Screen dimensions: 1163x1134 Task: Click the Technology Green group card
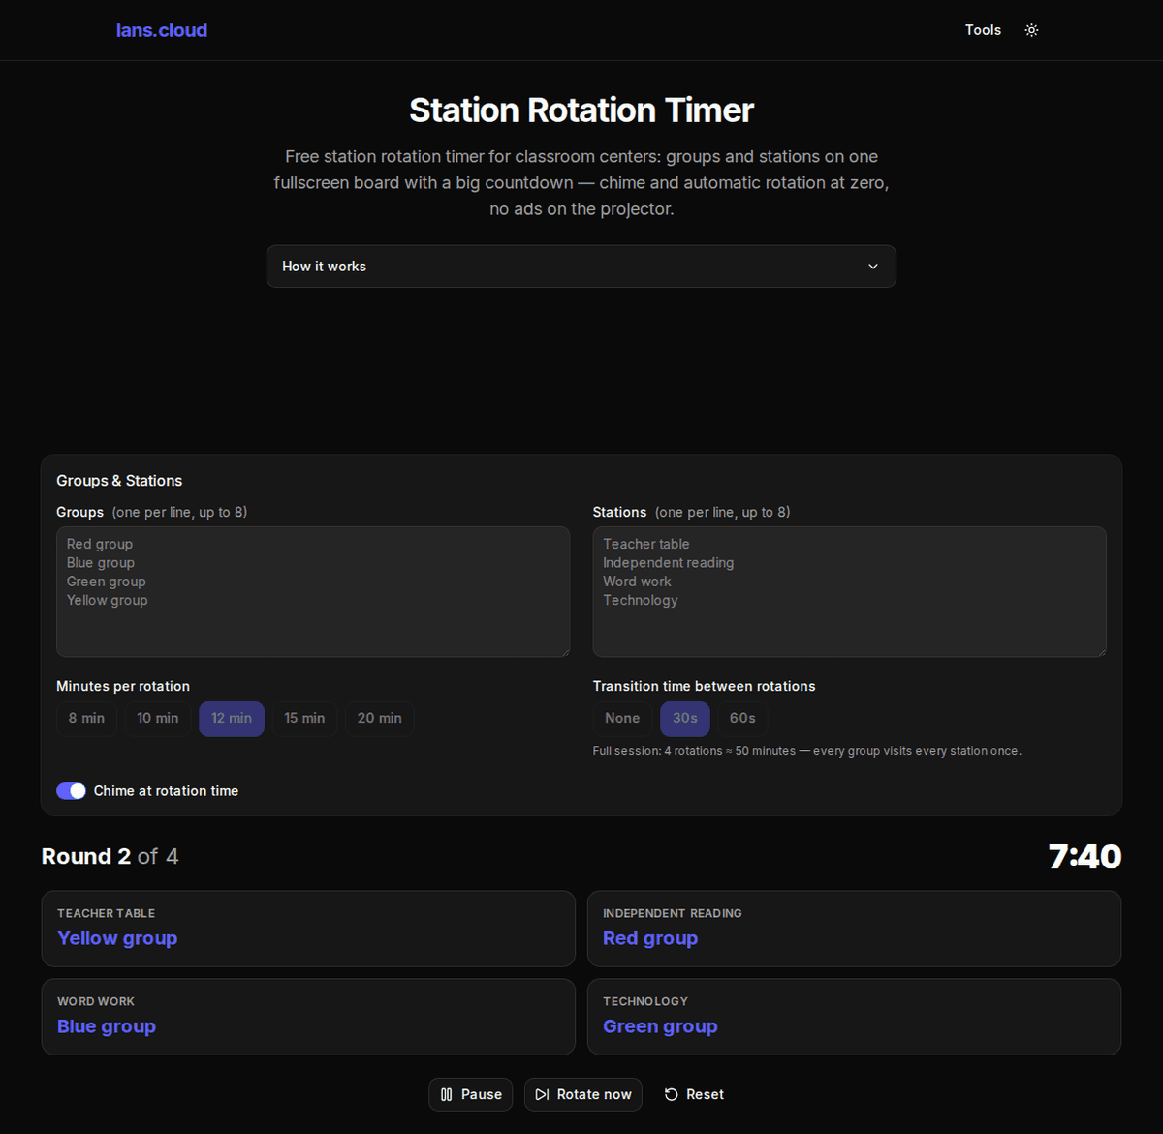click(854, 1017)
